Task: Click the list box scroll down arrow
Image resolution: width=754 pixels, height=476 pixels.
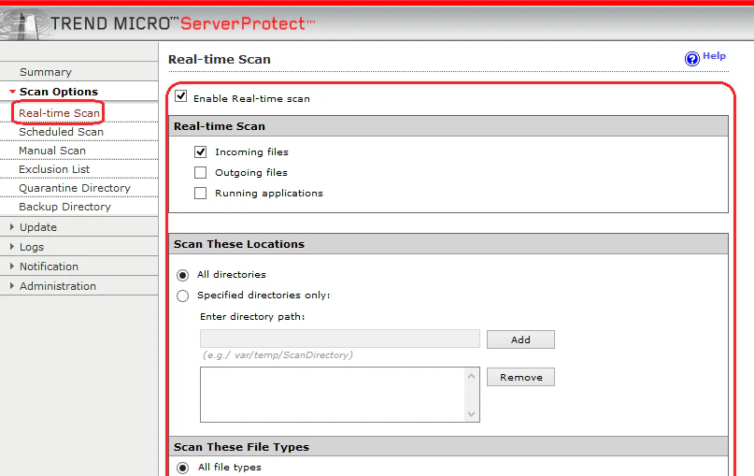Action: (x=471, y=414)
